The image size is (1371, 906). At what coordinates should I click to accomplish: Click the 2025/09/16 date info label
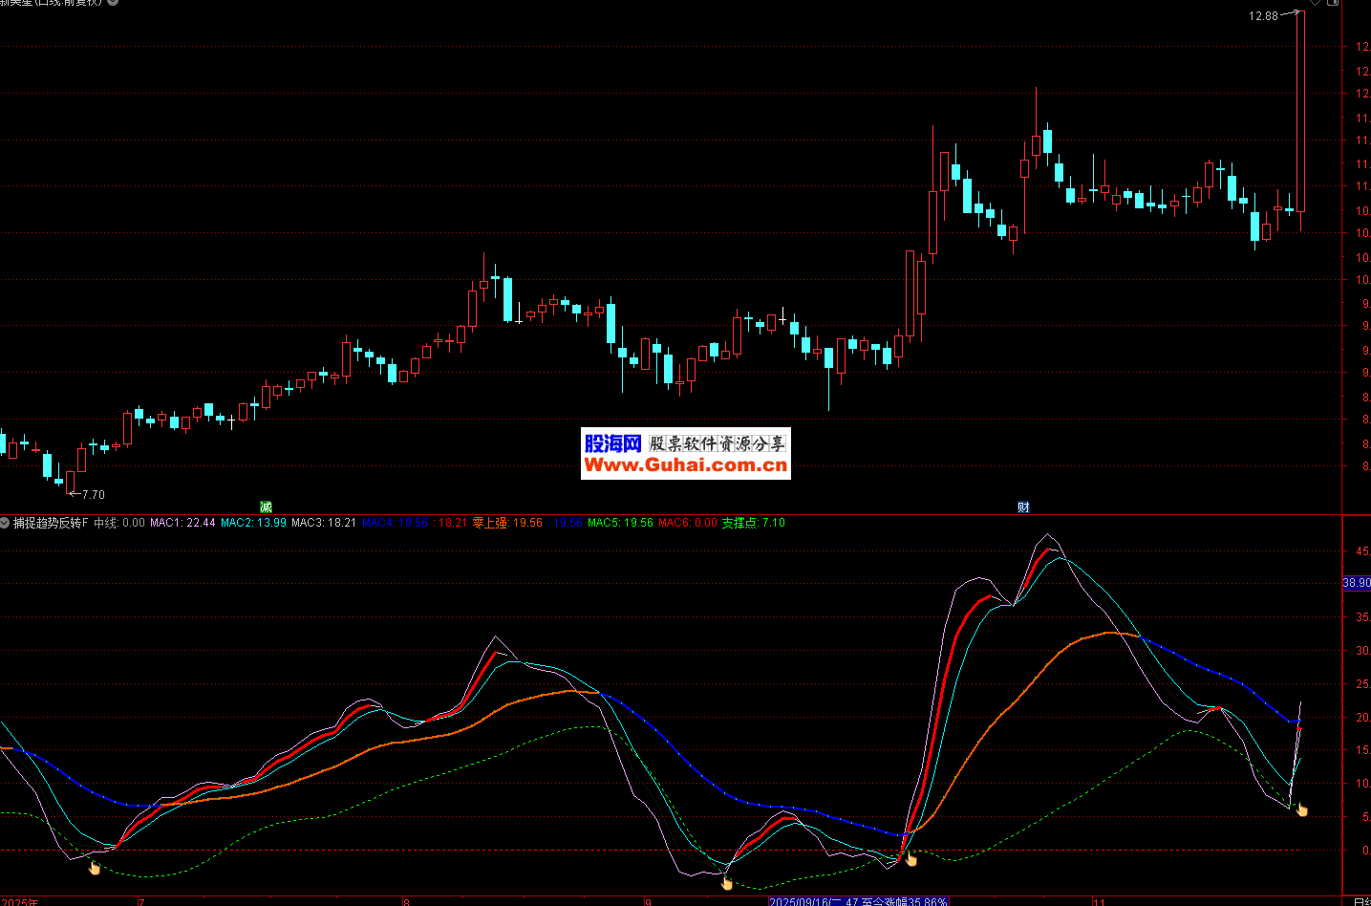[x=858, y=901]
